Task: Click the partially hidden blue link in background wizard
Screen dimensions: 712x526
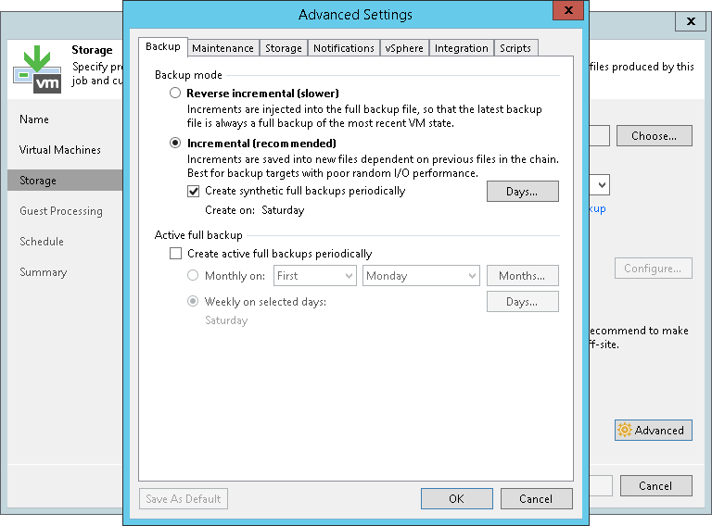Action: [x=598, y=209]
